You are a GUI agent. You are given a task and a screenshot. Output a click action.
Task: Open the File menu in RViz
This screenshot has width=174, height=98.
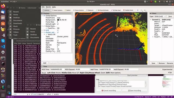click(43, 7)
